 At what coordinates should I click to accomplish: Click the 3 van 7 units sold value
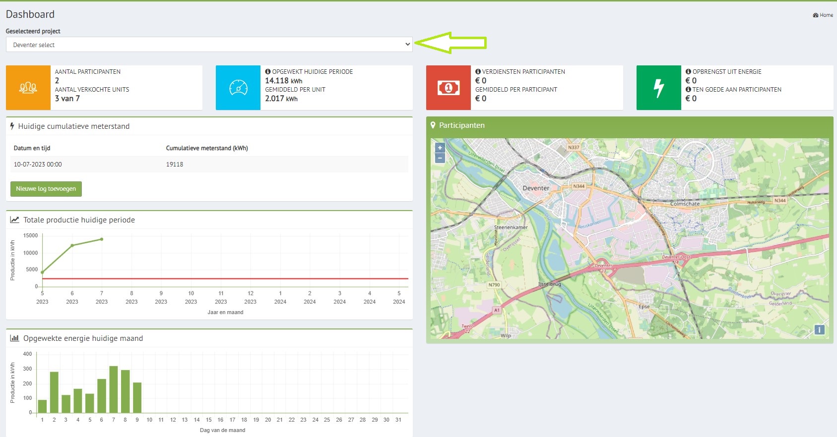pos(67,99)
